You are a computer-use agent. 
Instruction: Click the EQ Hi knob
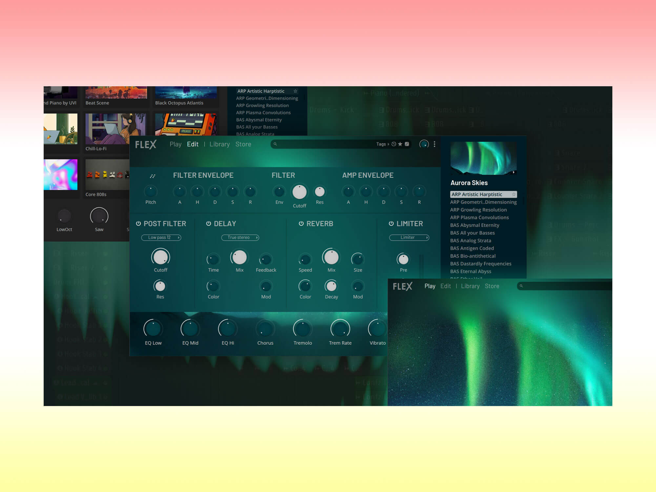pos(228,328)
